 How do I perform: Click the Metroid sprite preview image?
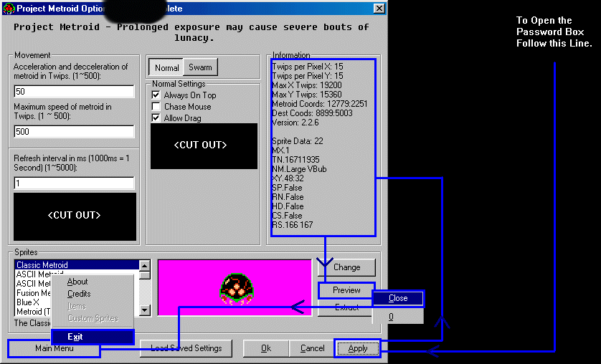237,289
